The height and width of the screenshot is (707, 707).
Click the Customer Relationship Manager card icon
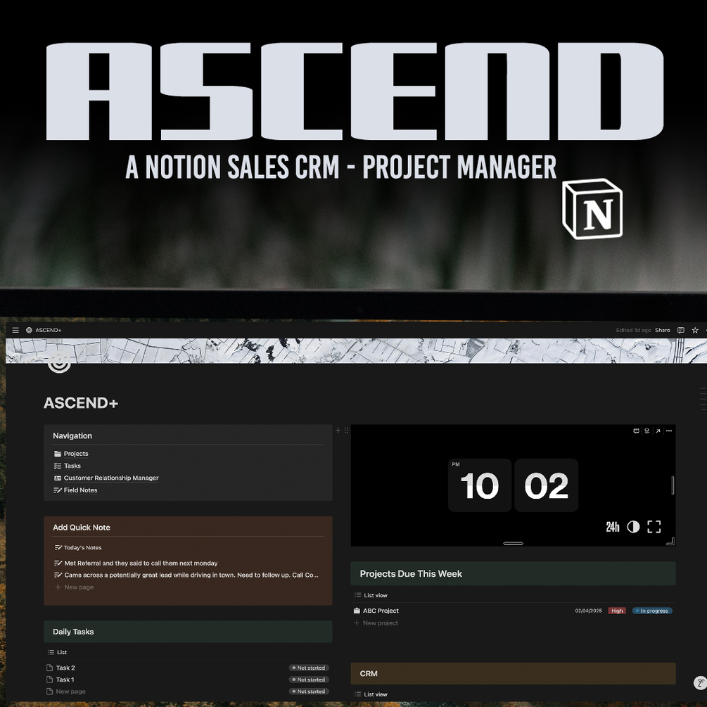click(57, 478)
